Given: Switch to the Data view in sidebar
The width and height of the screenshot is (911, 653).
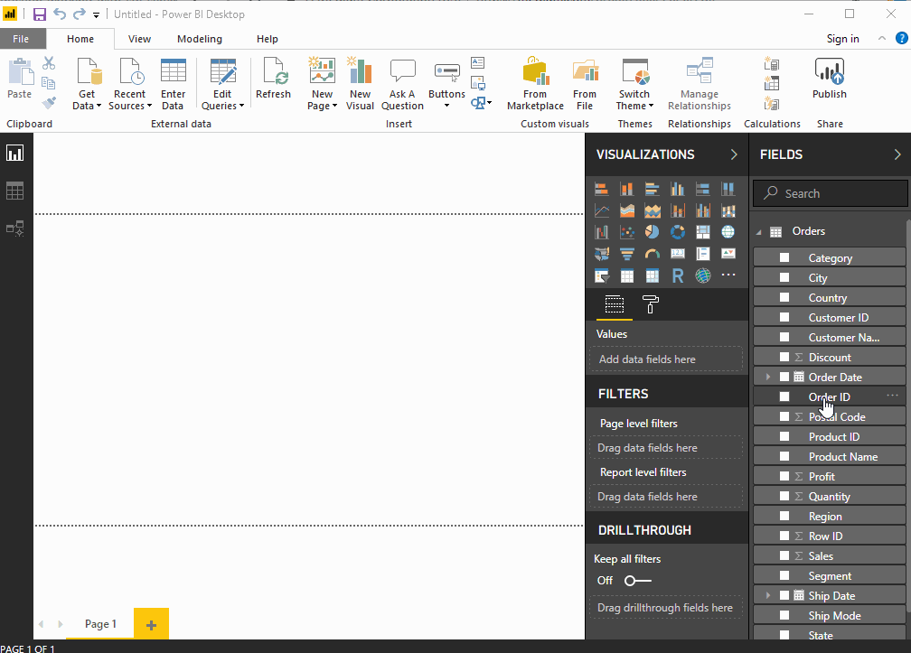Looking at the screenshot, I should click(x=15, y=191).
